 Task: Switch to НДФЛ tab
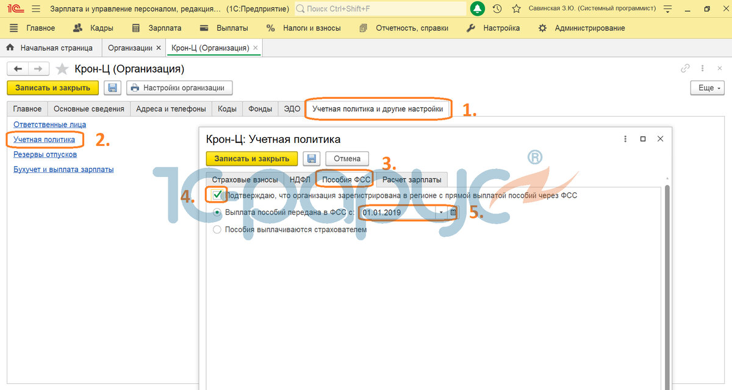pos(300,179)
